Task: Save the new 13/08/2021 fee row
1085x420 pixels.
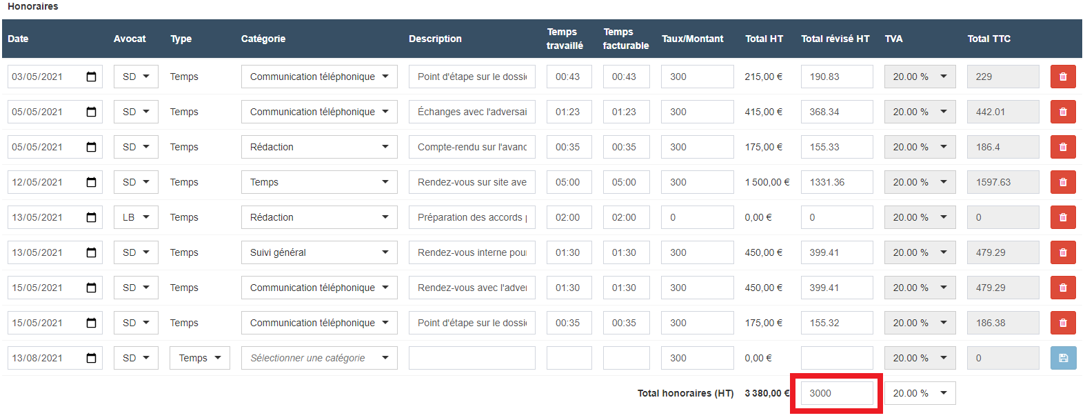Action: pyautogui.click(x=1062, y=358)
